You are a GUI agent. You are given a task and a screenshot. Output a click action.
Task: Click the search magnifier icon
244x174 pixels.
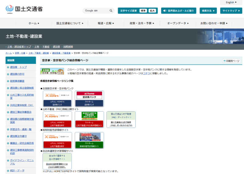pos(111,11)
